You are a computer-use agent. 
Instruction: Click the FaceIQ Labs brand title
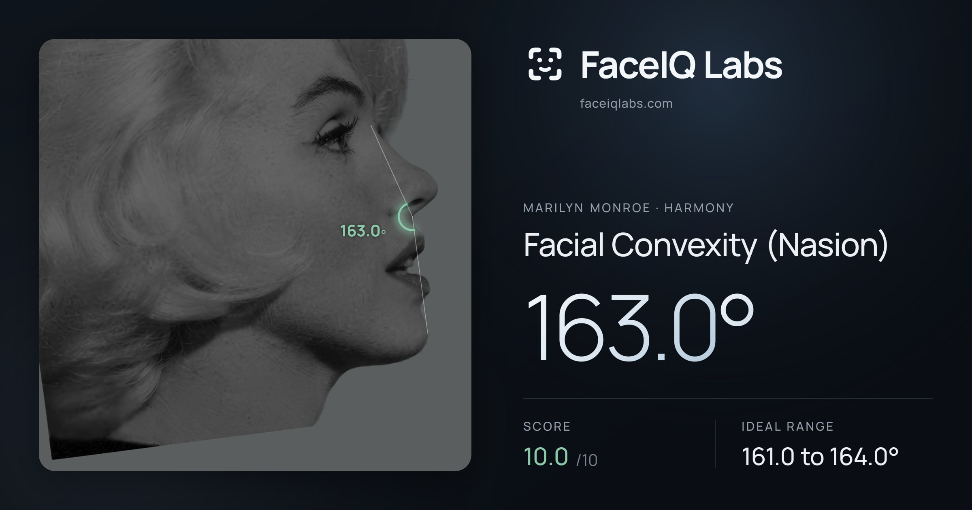point(681,65)
